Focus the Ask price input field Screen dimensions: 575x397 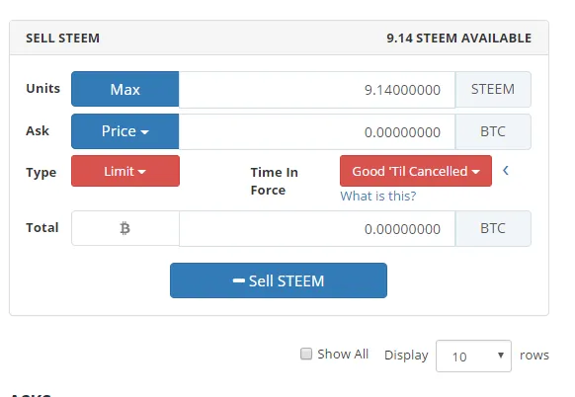pyautogui.click(x=317, y=131)
